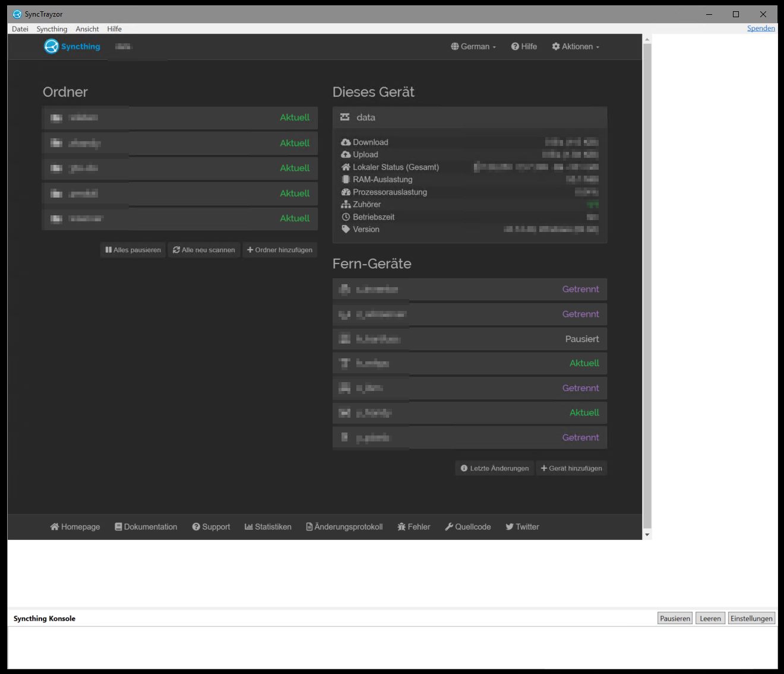Open Statistiken via chart icon
The height and width of the screenshot is (674, 784).
pos(248,526)
